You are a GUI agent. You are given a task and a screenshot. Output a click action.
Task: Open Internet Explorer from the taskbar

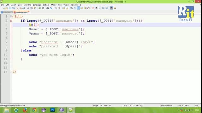[16, 110]
